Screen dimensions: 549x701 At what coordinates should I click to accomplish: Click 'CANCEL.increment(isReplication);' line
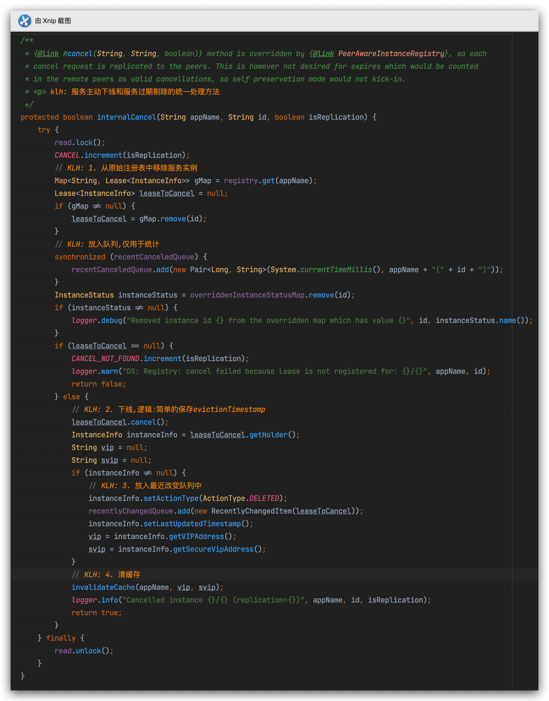(x=122, y=155)
